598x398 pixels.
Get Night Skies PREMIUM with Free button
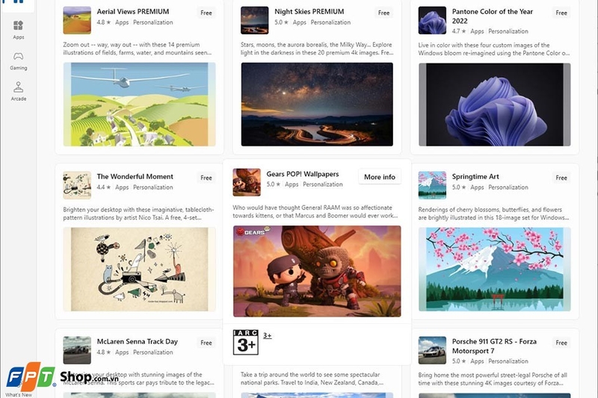(383, 13)
